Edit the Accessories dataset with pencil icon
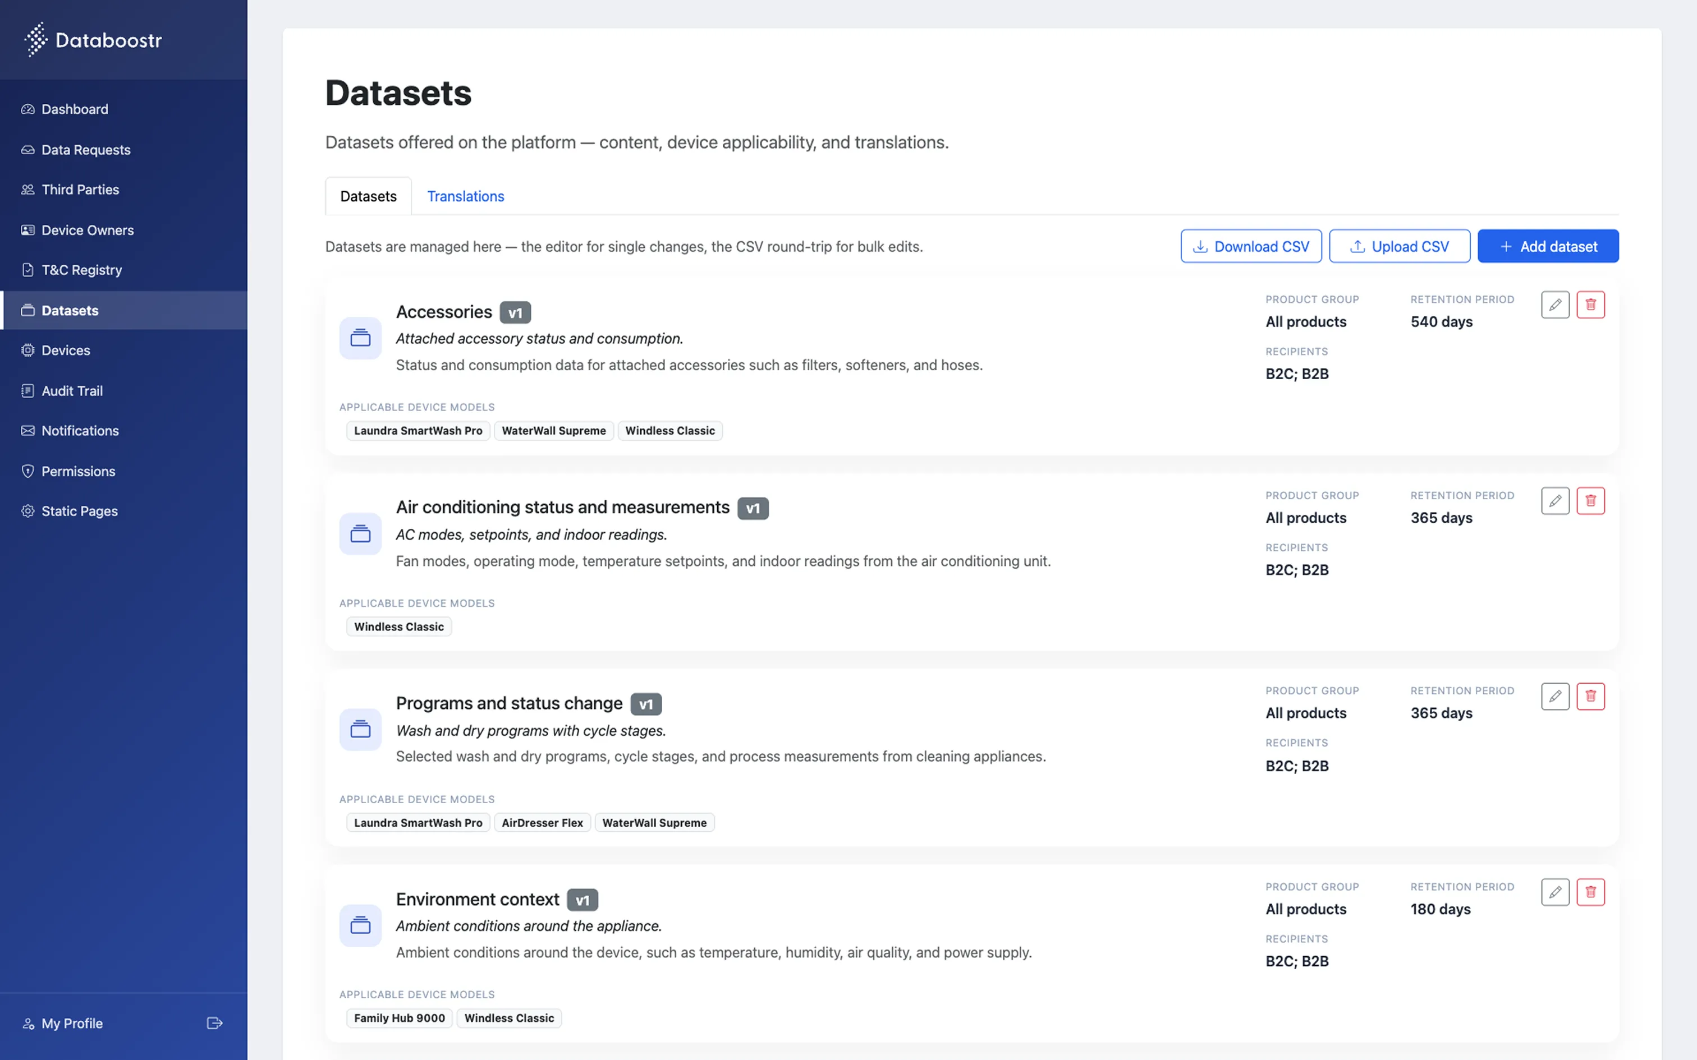 coord(1554,305)
